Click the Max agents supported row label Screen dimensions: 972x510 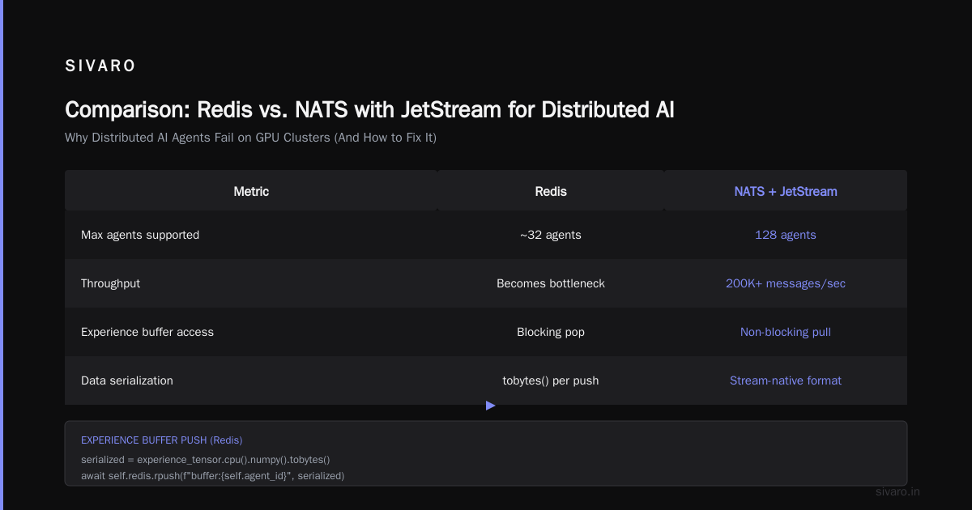click(140, 235)
